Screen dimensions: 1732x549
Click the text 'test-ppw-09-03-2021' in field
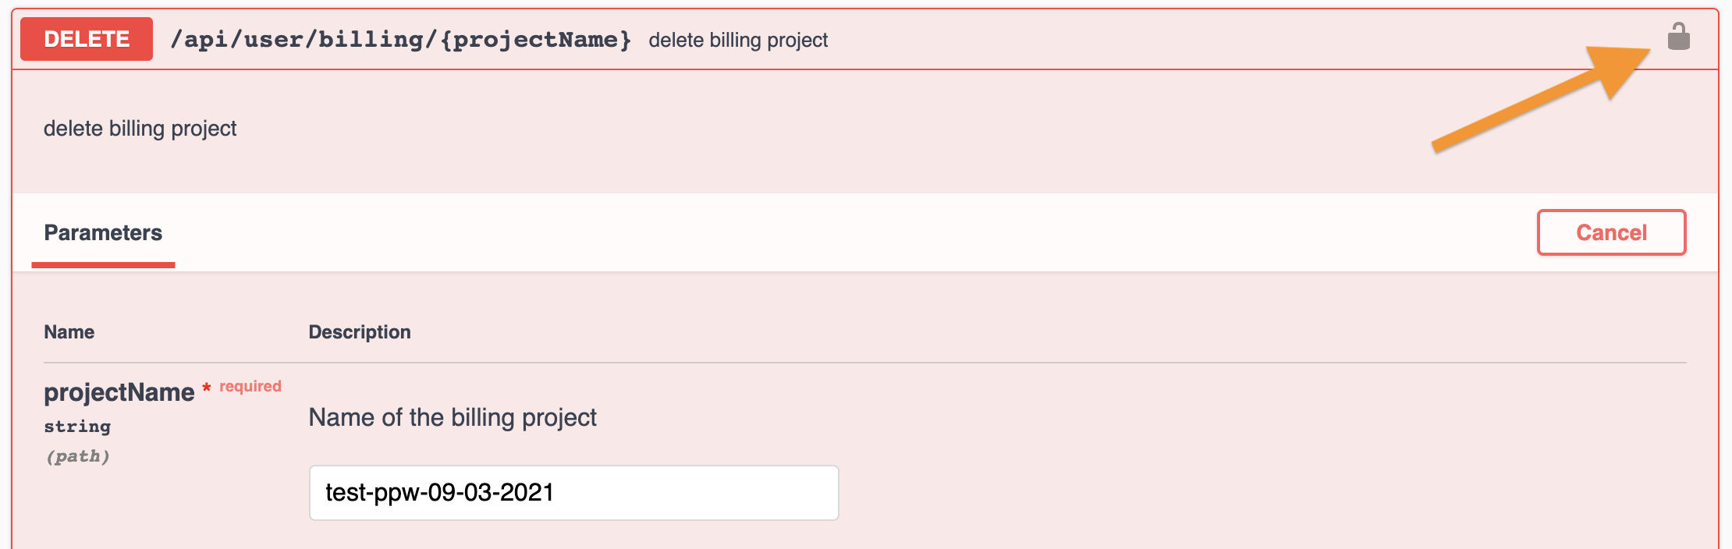439,493
